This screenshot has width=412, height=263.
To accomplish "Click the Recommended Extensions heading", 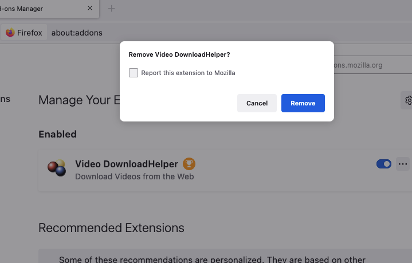I will pos(111,228).
